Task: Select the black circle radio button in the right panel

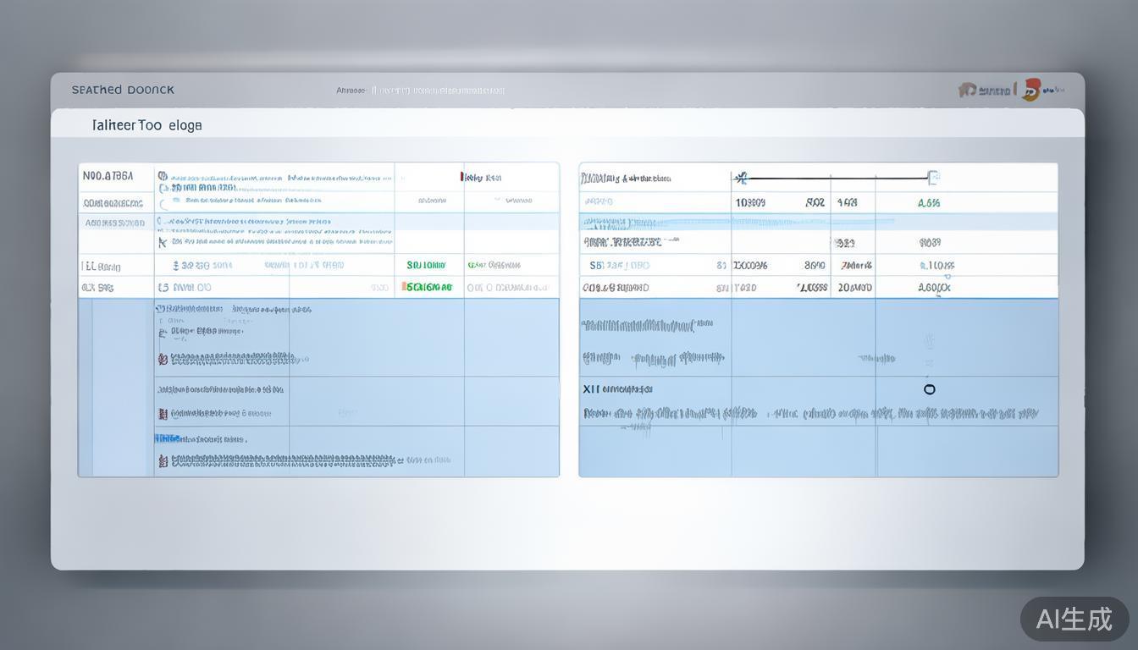Action: pos(930,389)
